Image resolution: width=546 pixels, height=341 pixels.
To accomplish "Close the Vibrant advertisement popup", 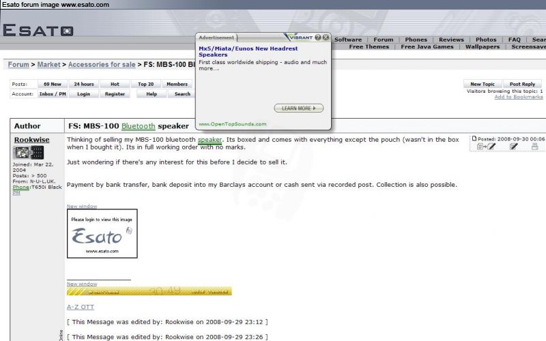I will coord(326,38).
